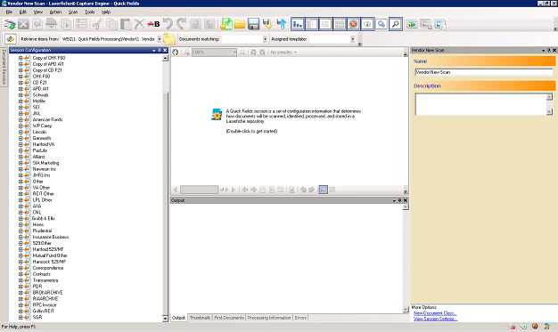Image resolution: width=558 pixels, height=332 pixels.
Task: Click the Description text area
Action: click(x=480, y=104)
